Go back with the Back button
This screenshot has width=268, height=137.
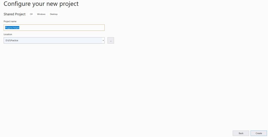[241, 133]
